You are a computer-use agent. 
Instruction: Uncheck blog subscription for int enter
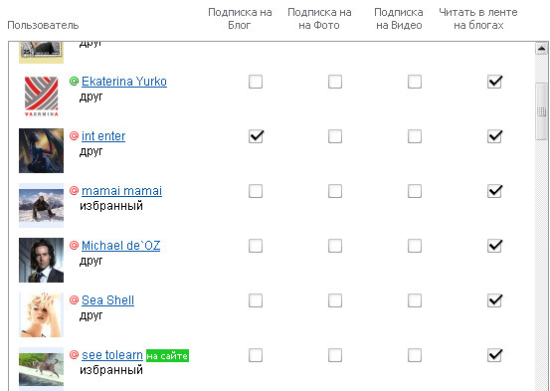tap(256, 136)
